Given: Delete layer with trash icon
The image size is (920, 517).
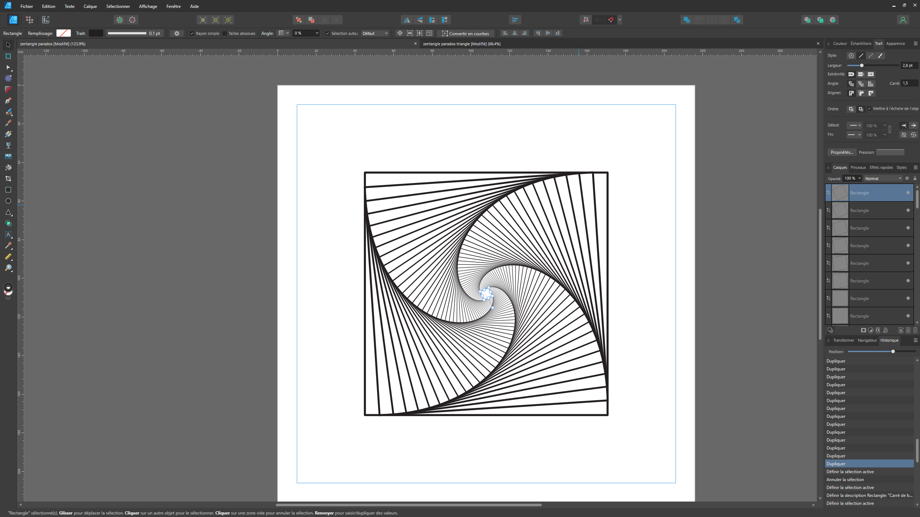Looking at the screenshot, I should (915, 330).
